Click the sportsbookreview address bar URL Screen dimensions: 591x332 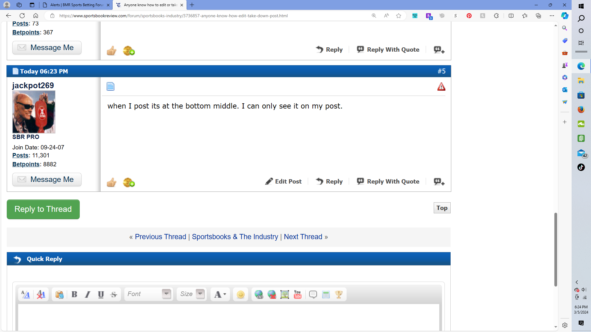tap(174, 16)
